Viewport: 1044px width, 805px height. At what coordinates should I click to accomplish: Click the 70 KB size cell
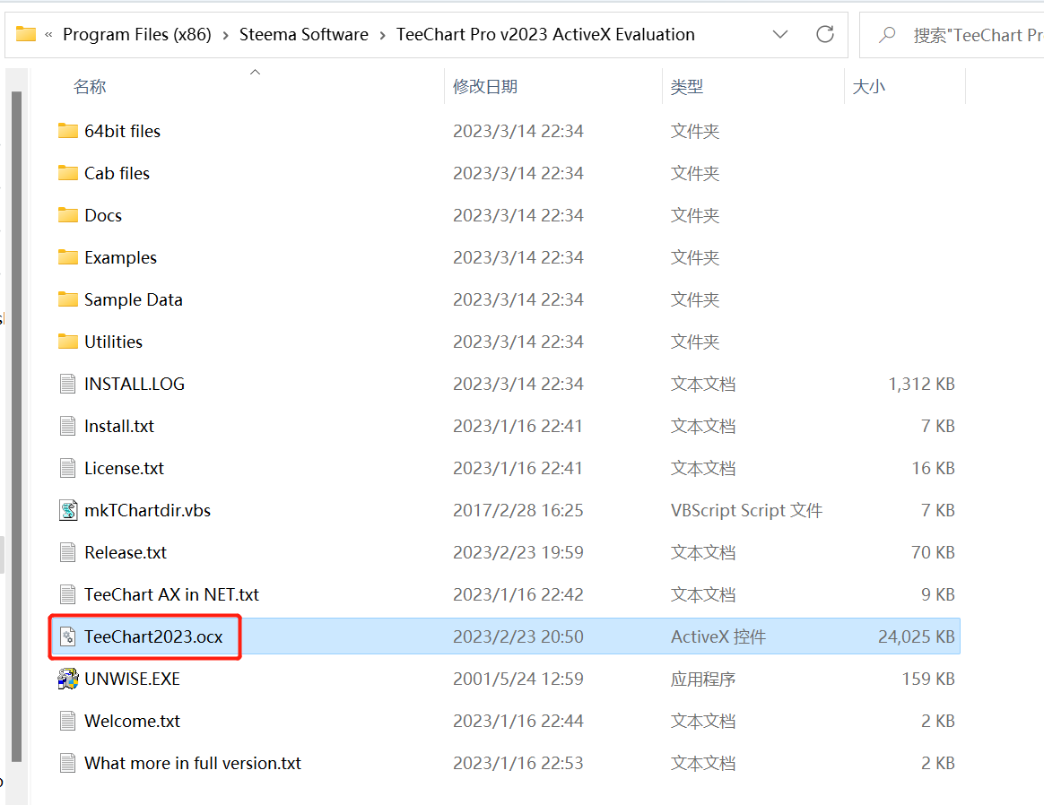tap(933, 552)
